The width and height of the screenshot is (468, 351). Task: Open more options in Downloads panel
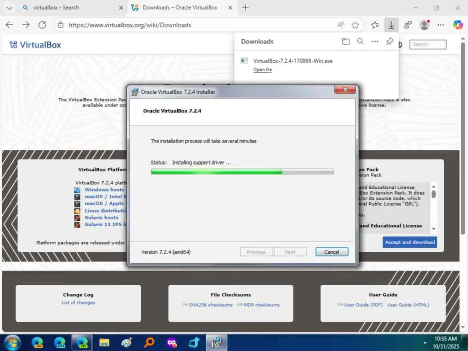(x=375, y=41)
